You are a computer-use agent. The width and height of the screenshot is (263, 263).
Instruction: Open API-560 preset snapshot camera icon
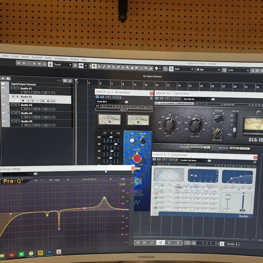127,102
